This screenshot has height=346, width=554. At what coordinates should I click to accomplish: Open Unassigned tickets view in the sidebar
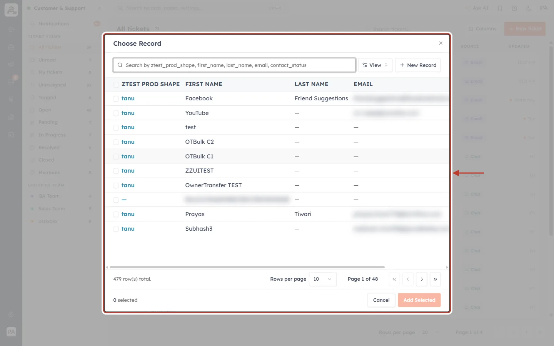pos(61,85)
